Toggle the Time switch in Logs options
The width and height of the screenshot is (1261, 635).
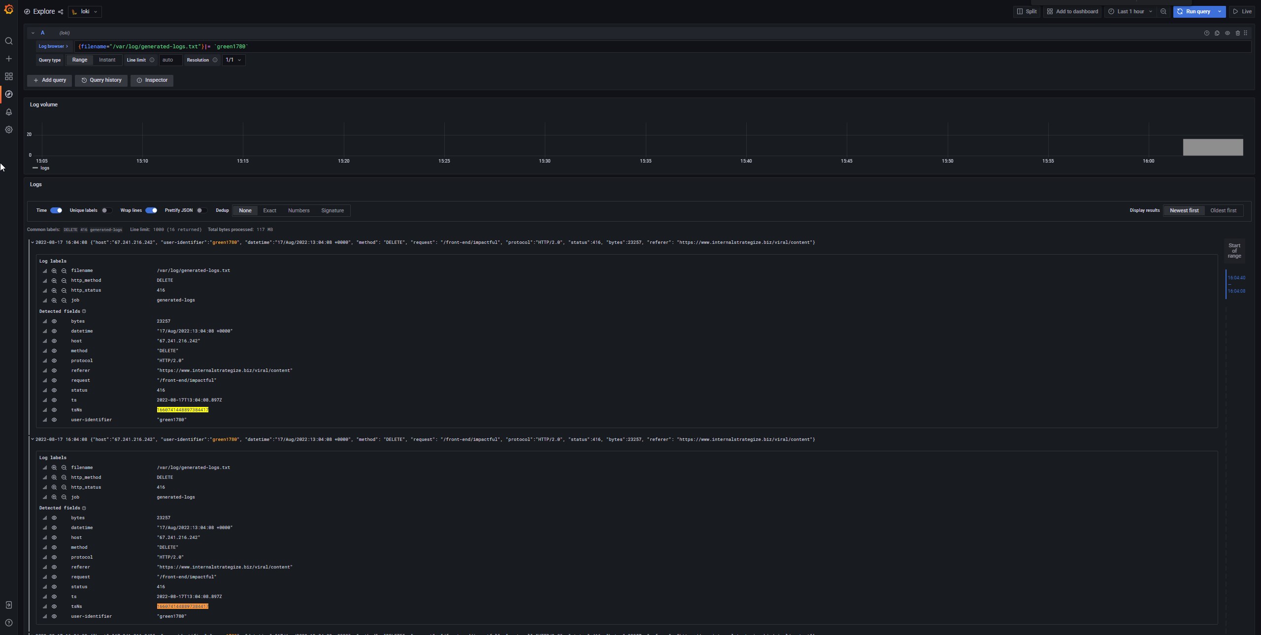click(x=56, y=210)
